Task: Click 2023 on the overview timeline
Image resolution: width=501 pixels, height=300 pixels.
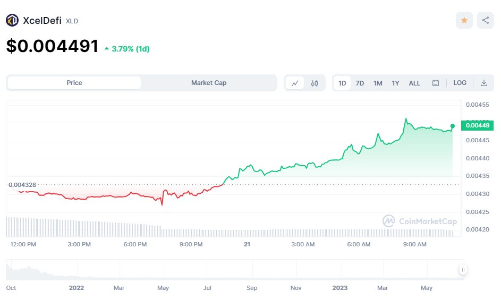Action: pyautogui.click(x=339, y=288)
